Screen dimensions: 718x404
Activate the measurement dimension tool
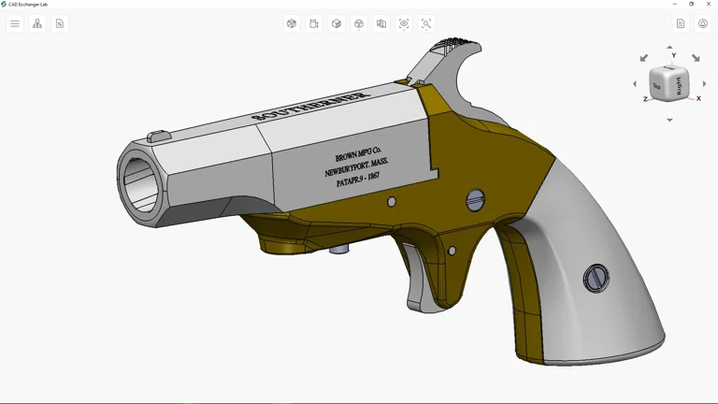(x=314, y=23)
